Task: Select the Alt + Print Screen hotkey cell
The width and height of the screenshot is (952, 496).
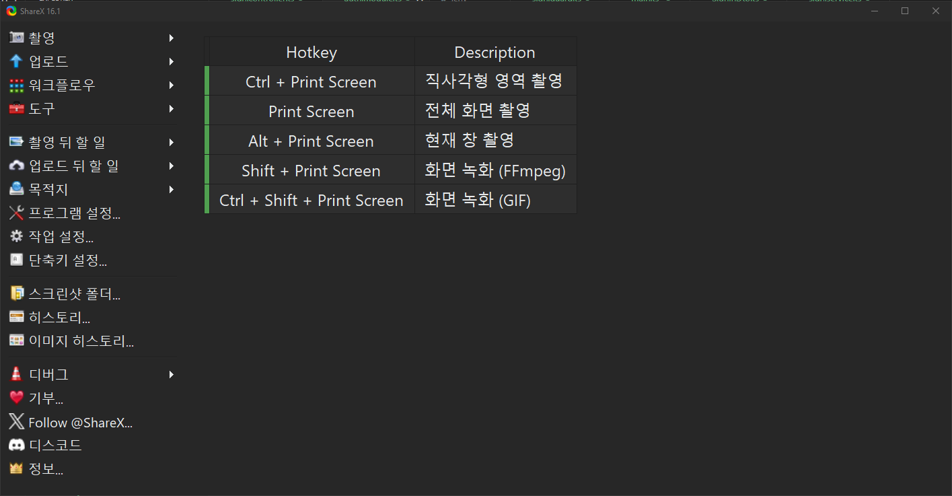Action: [x=312, y=141]
